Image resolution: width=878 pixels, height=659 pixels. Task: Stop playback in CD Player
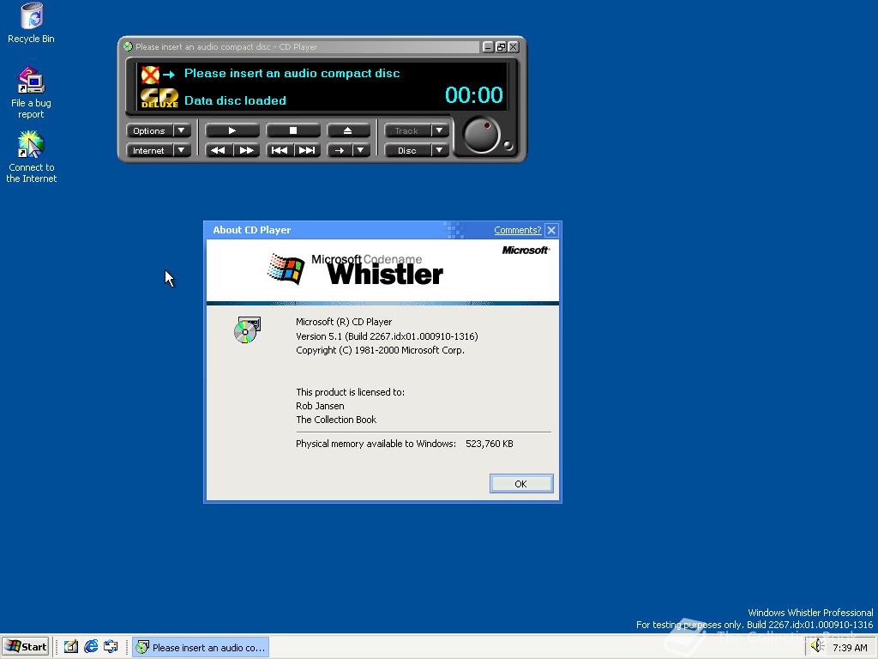[293, 130]
